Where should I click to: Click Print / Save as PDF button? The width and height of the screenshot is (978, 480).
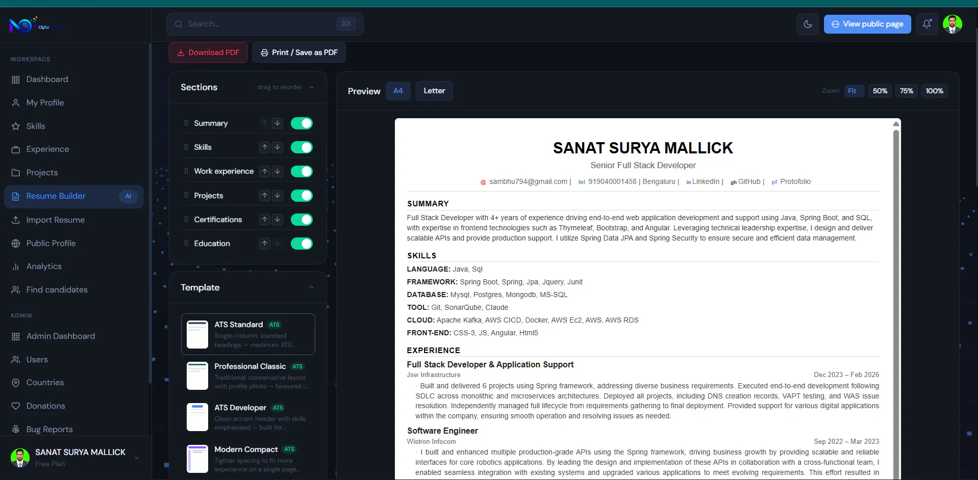pyautogui.click(x=299, y=52)
